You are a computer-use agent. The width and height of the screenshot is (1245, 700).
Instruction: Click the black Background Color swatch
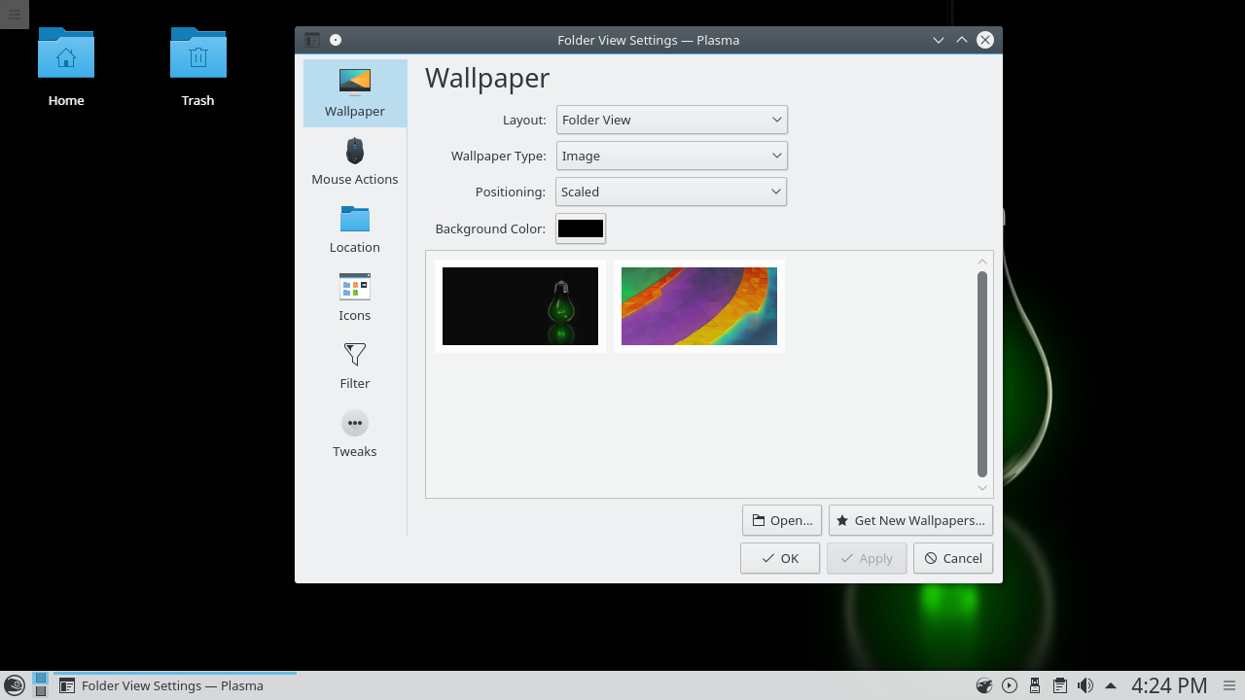click(581, 228)
